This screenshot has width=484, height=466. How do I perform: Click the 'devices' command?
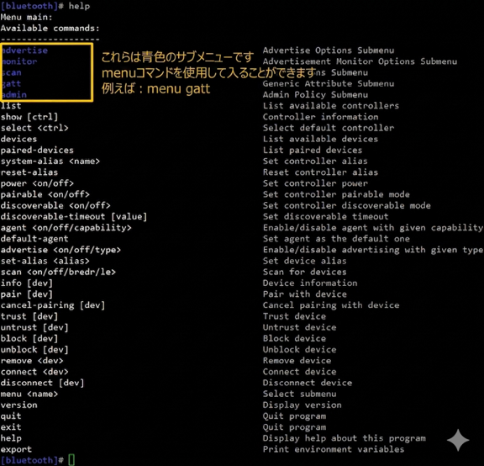[x=18, y=139]
